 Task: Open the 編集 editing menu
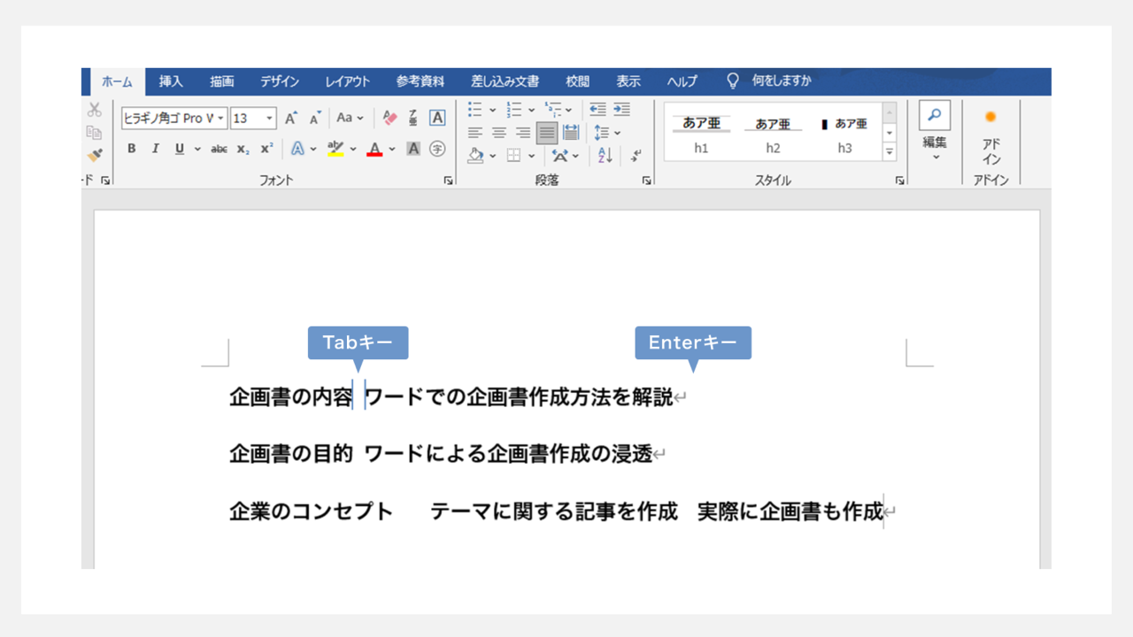(935, 132)
